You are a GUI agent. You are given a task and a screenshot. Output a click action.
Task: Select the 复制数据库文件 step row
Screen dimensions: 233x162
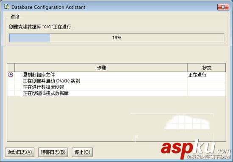[116, 75]
